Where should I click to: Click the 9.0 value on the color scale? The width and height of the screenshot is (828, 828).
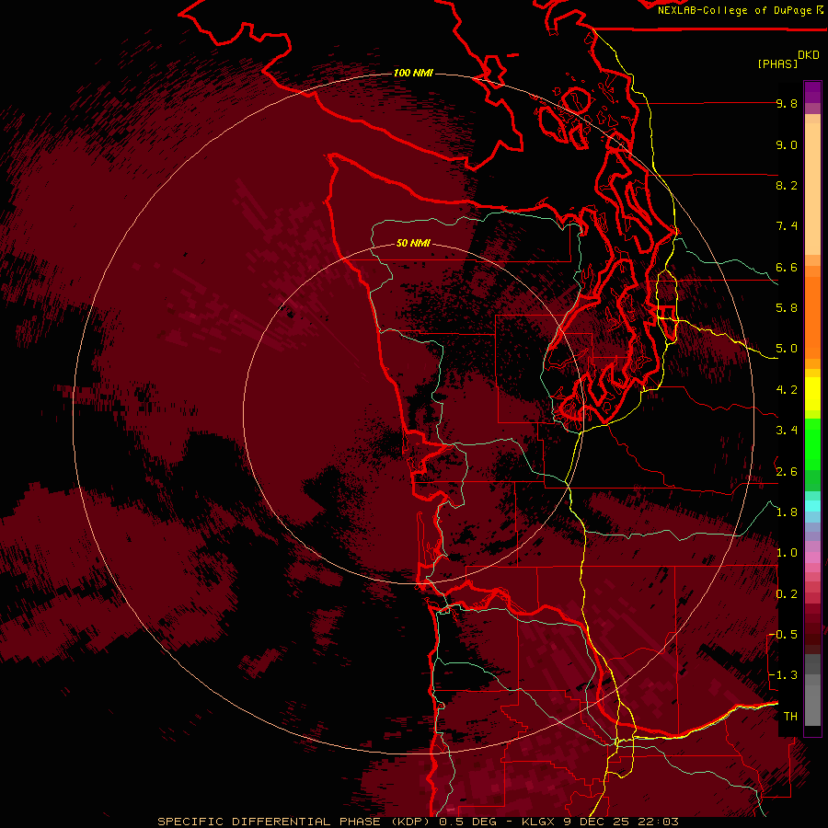(x=787, y=145)
